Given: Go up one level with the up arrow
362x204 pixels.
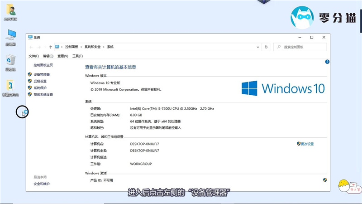Looking at the screenshot, I should 51,47.
